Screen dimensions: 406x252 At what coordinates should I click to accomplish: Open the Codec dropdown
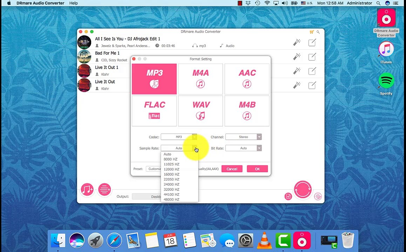(179, 137)
